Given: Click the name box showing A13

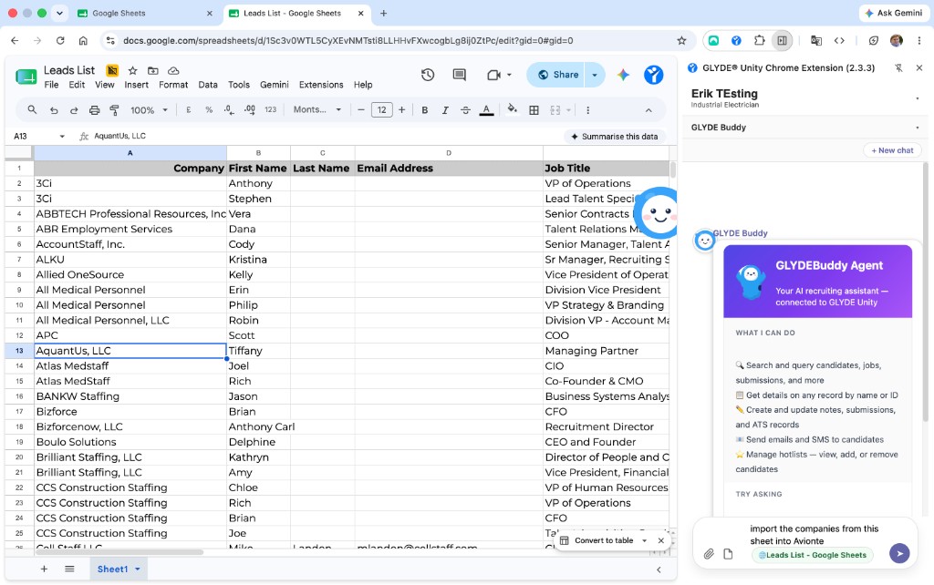Looking at the screenshot, I should point(38,137).
